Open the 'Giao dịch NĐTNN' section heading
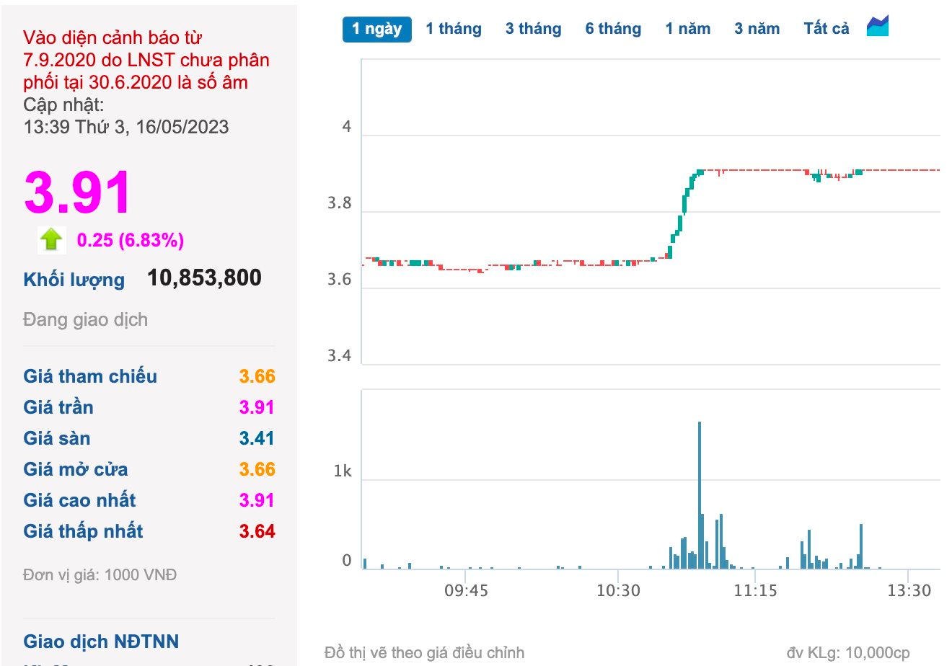 point(101,641)
